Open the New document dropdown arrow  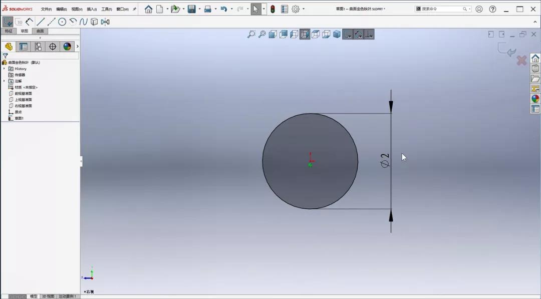pos(167,9)
